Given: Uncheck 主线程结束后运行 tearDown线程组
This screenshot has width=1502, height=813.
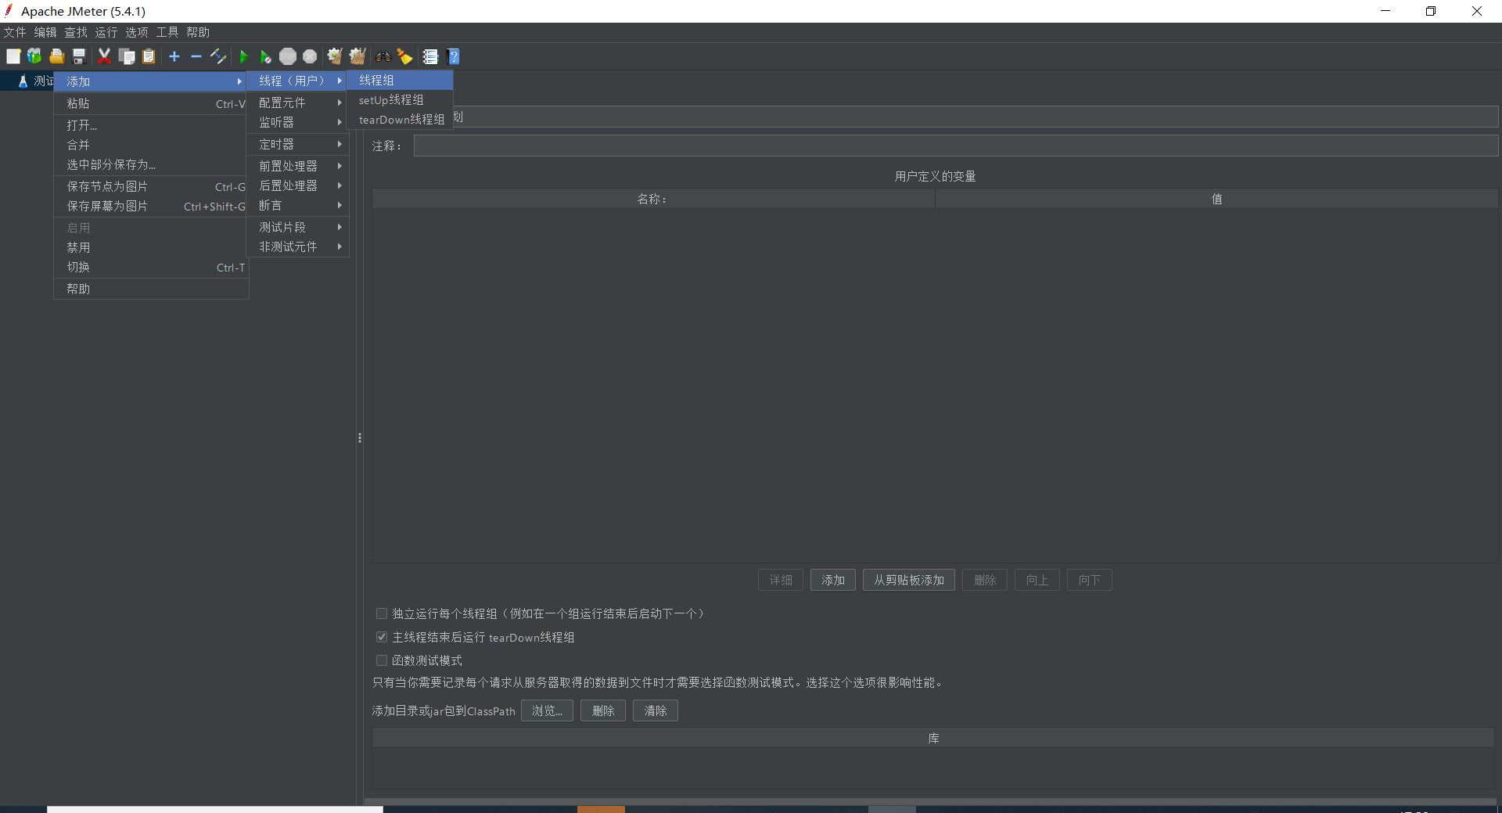Looking at the screenshot, I should 382,637.
